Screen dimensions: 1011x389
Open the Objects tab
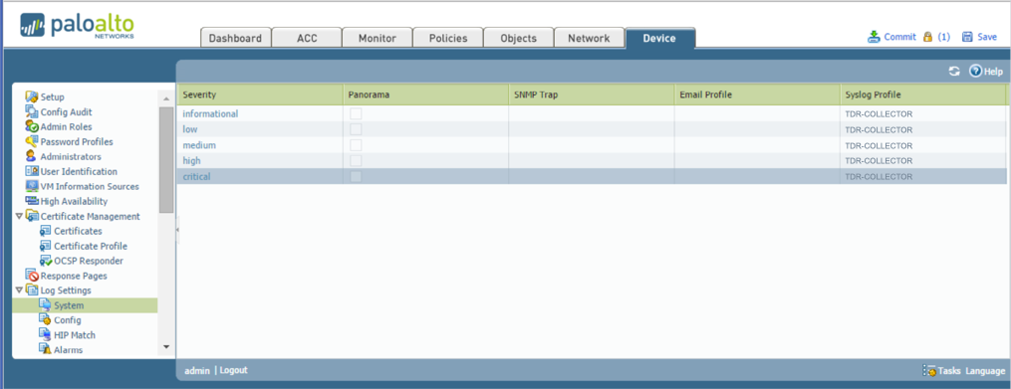click(518, 38)
